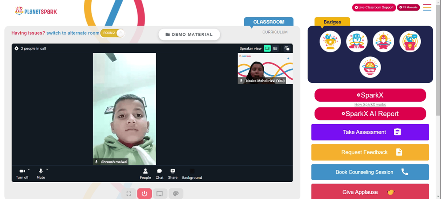Click the laptop screen icon below video
441x199 pixels.
[160, 194]
